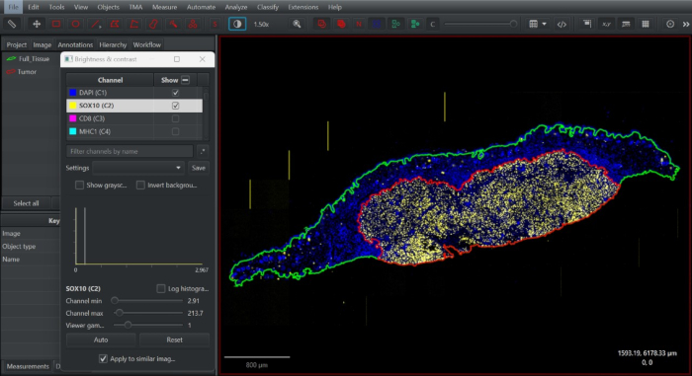692x376 pixels.
Task: Adjust the Channel min slider
Action: click(115, 301)
